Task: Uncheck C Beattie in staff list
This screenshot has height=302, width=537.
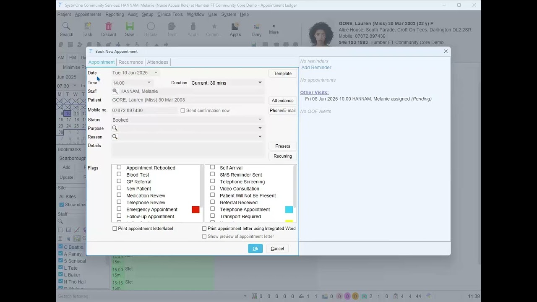Action: click(61, 247)
